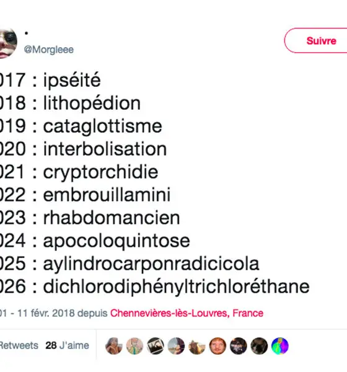Click the word apocoloquintose in tweet
Image resolution: width=347 pixels, height=372 pixels.
(116, 241)
